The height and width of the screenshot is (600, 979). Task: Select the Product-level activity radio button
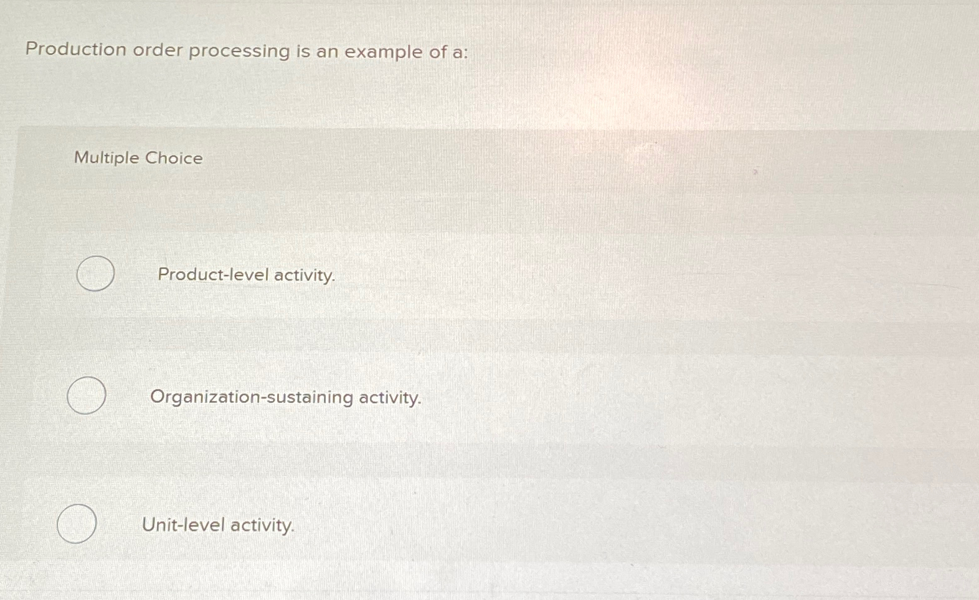point(95,274)
